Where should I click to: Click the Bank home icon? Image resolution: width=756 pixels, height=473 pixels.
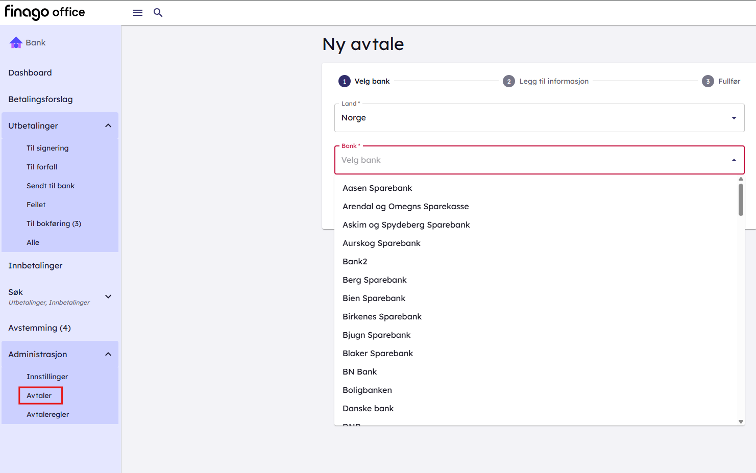[x=16, y=42]
